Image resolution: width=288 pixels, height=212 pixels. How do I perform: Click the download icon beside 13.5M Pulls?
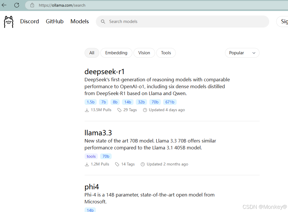pos(87,110)
